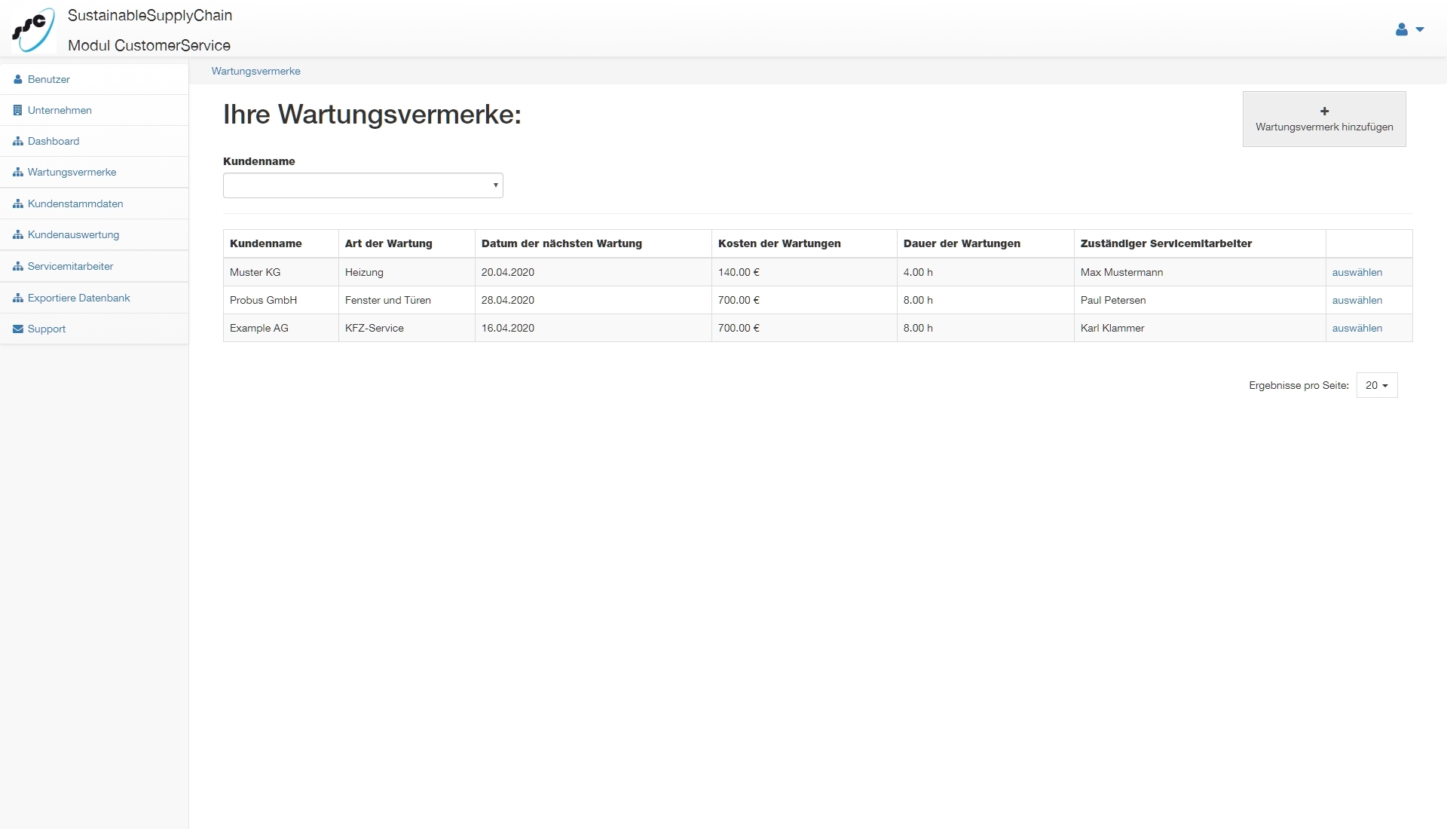Click the Wartungsvermerke breadcrumb link
1447x829 pixels.
255,71
